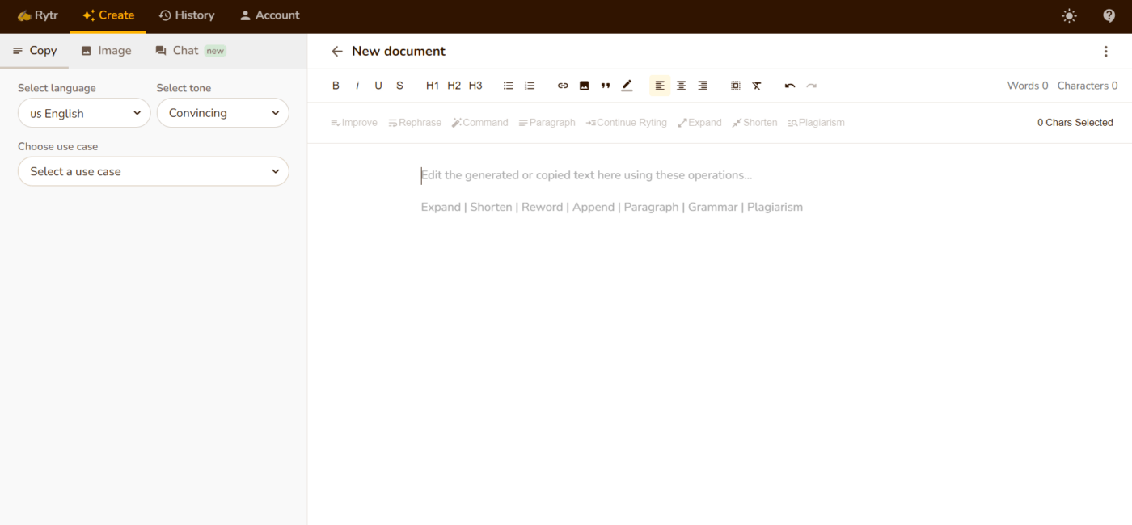Go back using the arrow beside New document

pyautogui.click(x=337, y=51)
